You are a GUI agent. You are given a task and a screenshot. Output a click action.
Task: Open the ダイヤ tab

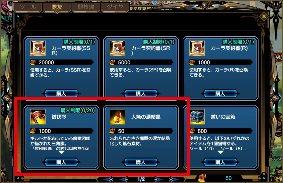115,7
